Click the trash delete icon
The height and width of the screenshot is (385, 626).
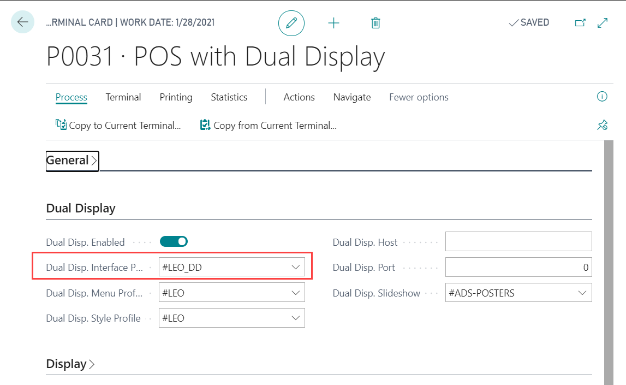click(x=375, y=23)
